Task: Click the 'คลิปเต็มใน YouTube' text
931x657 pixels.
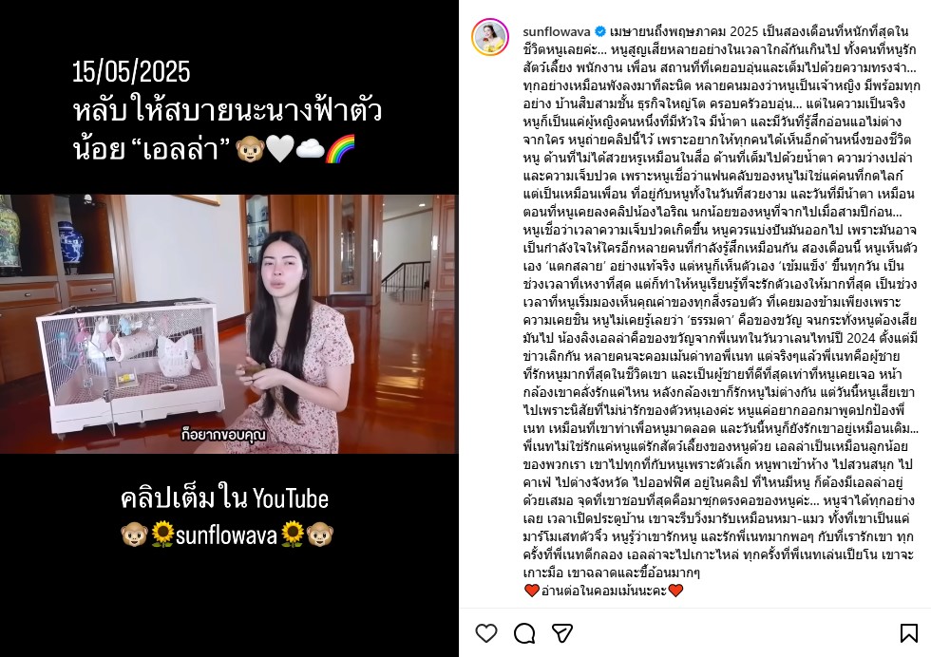Action: (224, 498)
